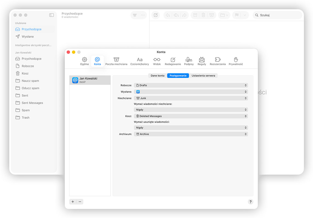
Task: Open the Kosz Deleted Messages dropdown
Action: pos(191,116)
